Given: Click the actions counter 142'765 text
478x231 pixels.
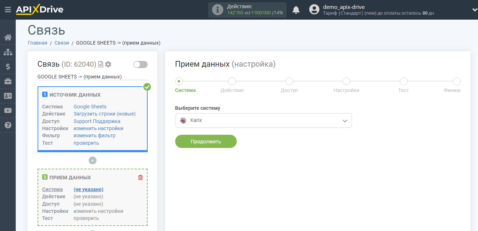Looking at the screenshot, I should click(x=235, y=13).
